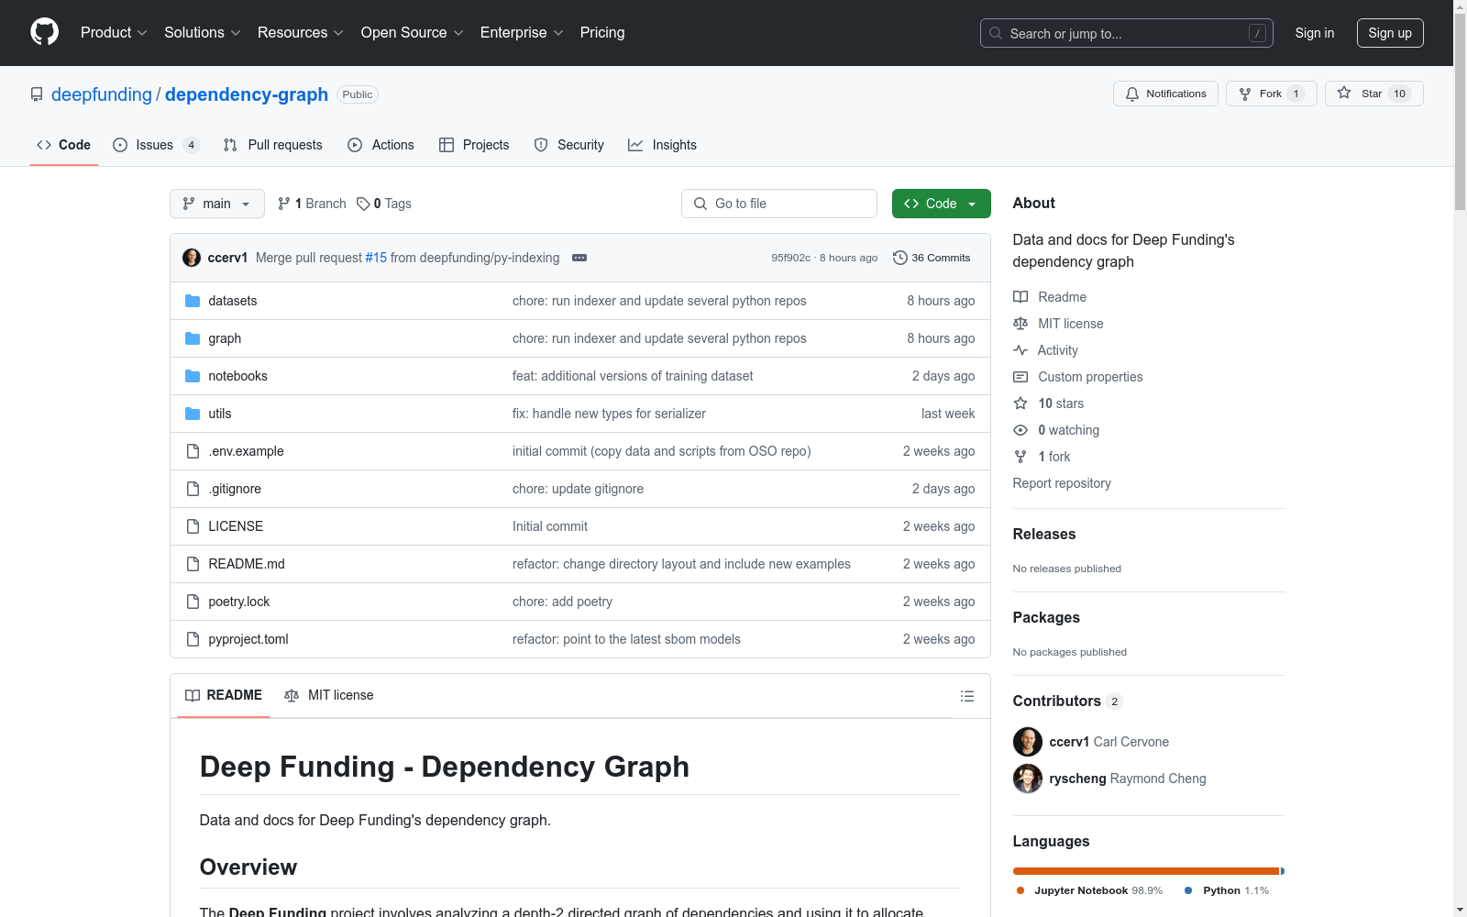This screenshot has height=917, width=1467.
Task: Open the Product dropdown menu
Action: [x=114, y=33]
